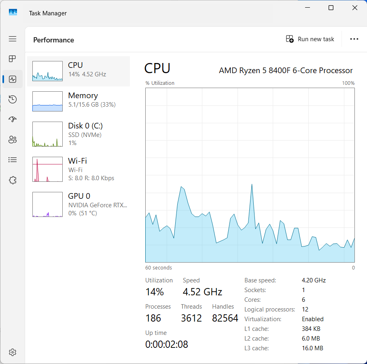Click the NVIDIA GeForce RTX label
Image resolution: width=367 pixels, height=364 pixels.
point(98,205)
